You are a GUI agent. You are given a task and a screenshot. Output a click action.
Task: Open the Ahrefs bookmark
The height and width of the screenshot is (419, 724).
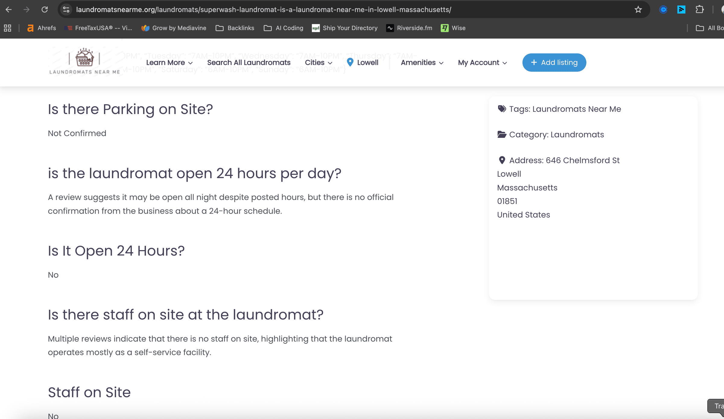(42, 28)
